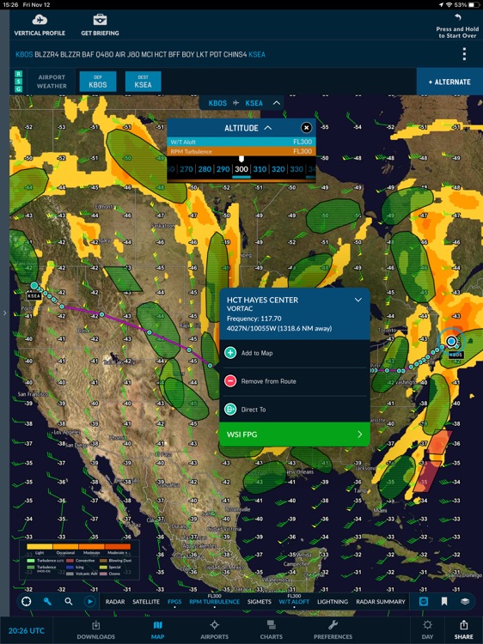Viewport: 483px width, 644px height.
Task: Tap the map search magnifier icon
Action: point(69,601)
